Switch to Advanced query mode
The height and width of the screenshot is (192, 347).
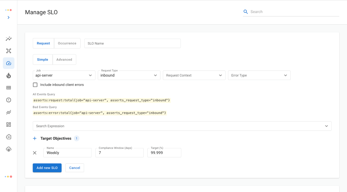(x=64, y=60)
